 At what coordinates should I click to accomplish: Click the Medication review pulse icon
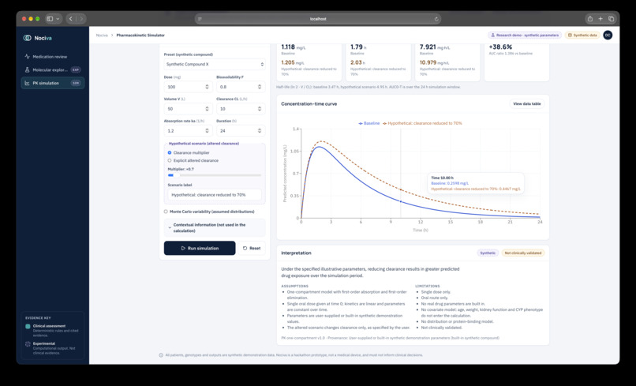coord(27,56)
